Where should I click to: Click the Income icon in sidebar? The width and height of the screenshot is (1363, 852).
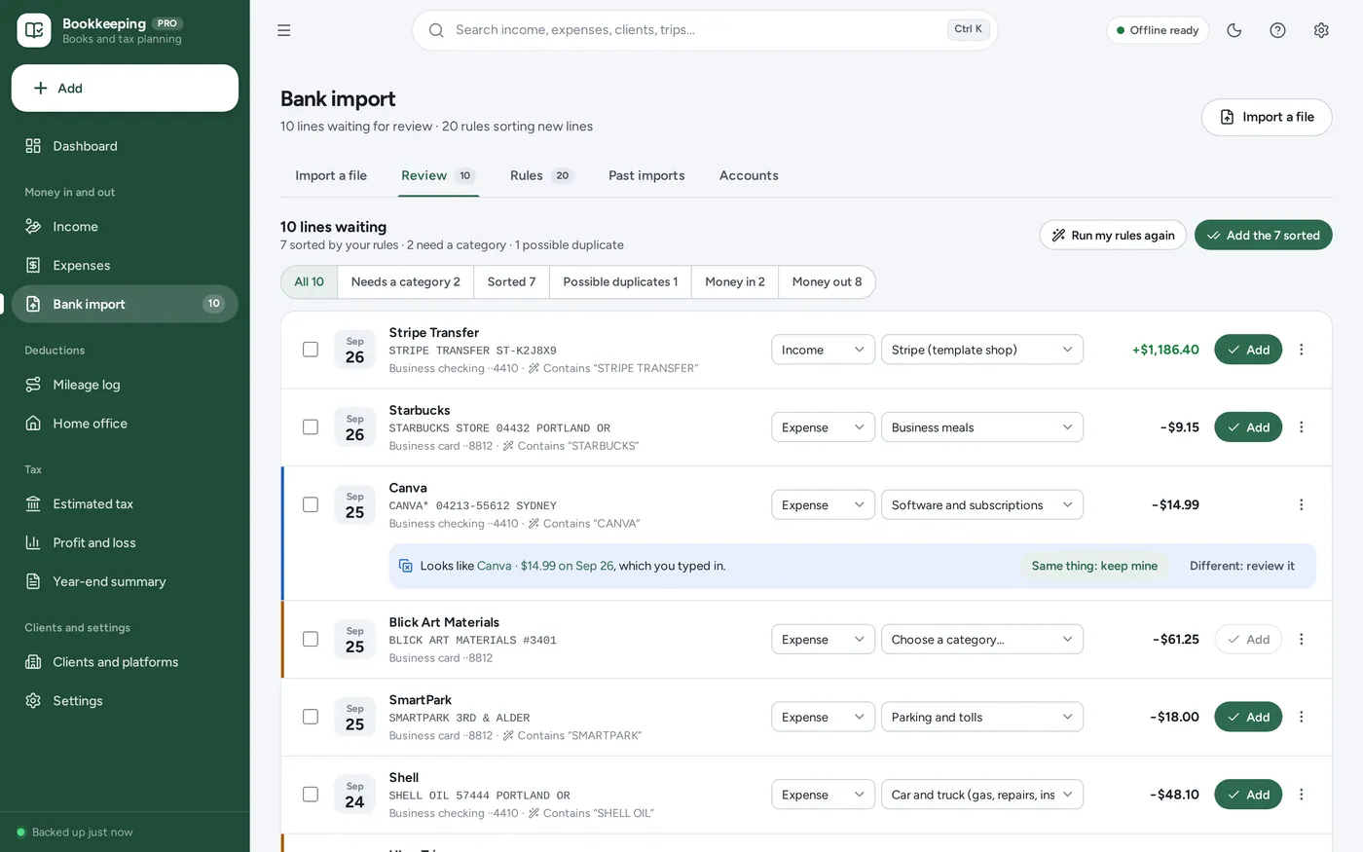tap(33, 227)
